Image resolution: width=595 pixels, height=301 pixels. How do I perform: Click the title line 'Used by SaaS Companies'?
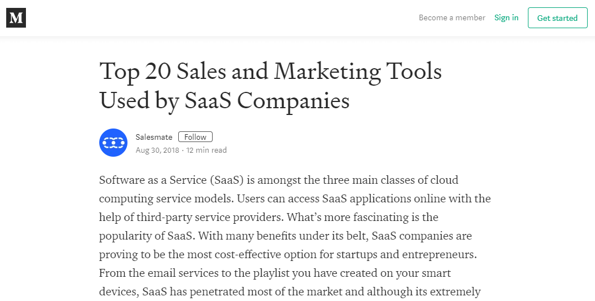(x=224, y=101)
